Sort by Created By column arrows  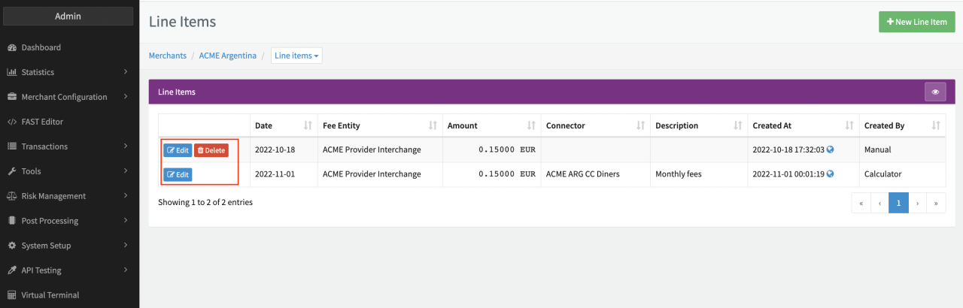[936, 125]
